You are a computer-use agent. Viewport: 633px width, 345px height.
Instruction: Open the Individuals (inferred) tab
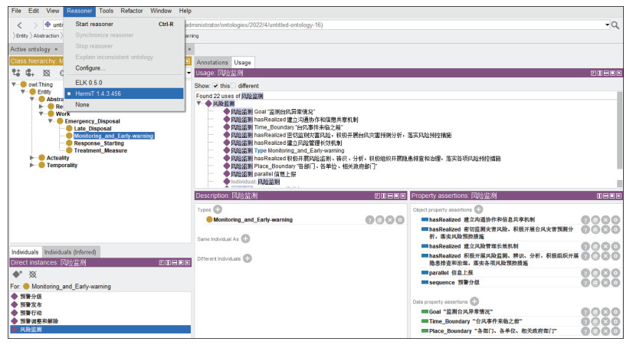click(x=71, y=251)
